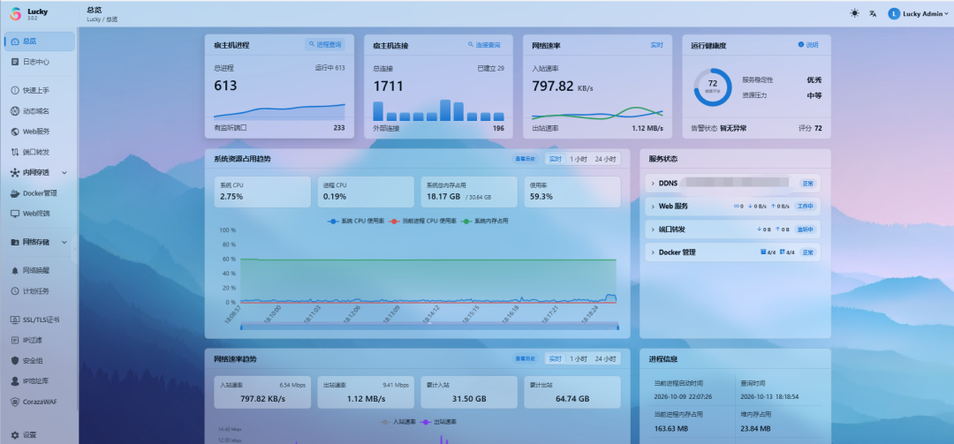Open SSL/TLS证书 certificate icon
Viewport: 954px width, 444px height.
15,320
